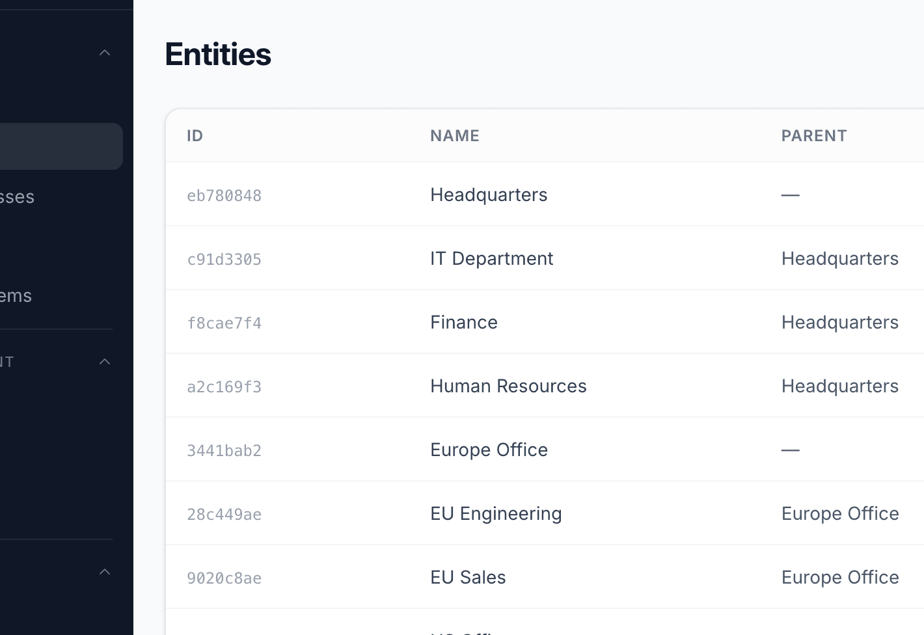Select the highlighted sidebar navigation entry
Screen dimensions: 924x635
(59, 146)
